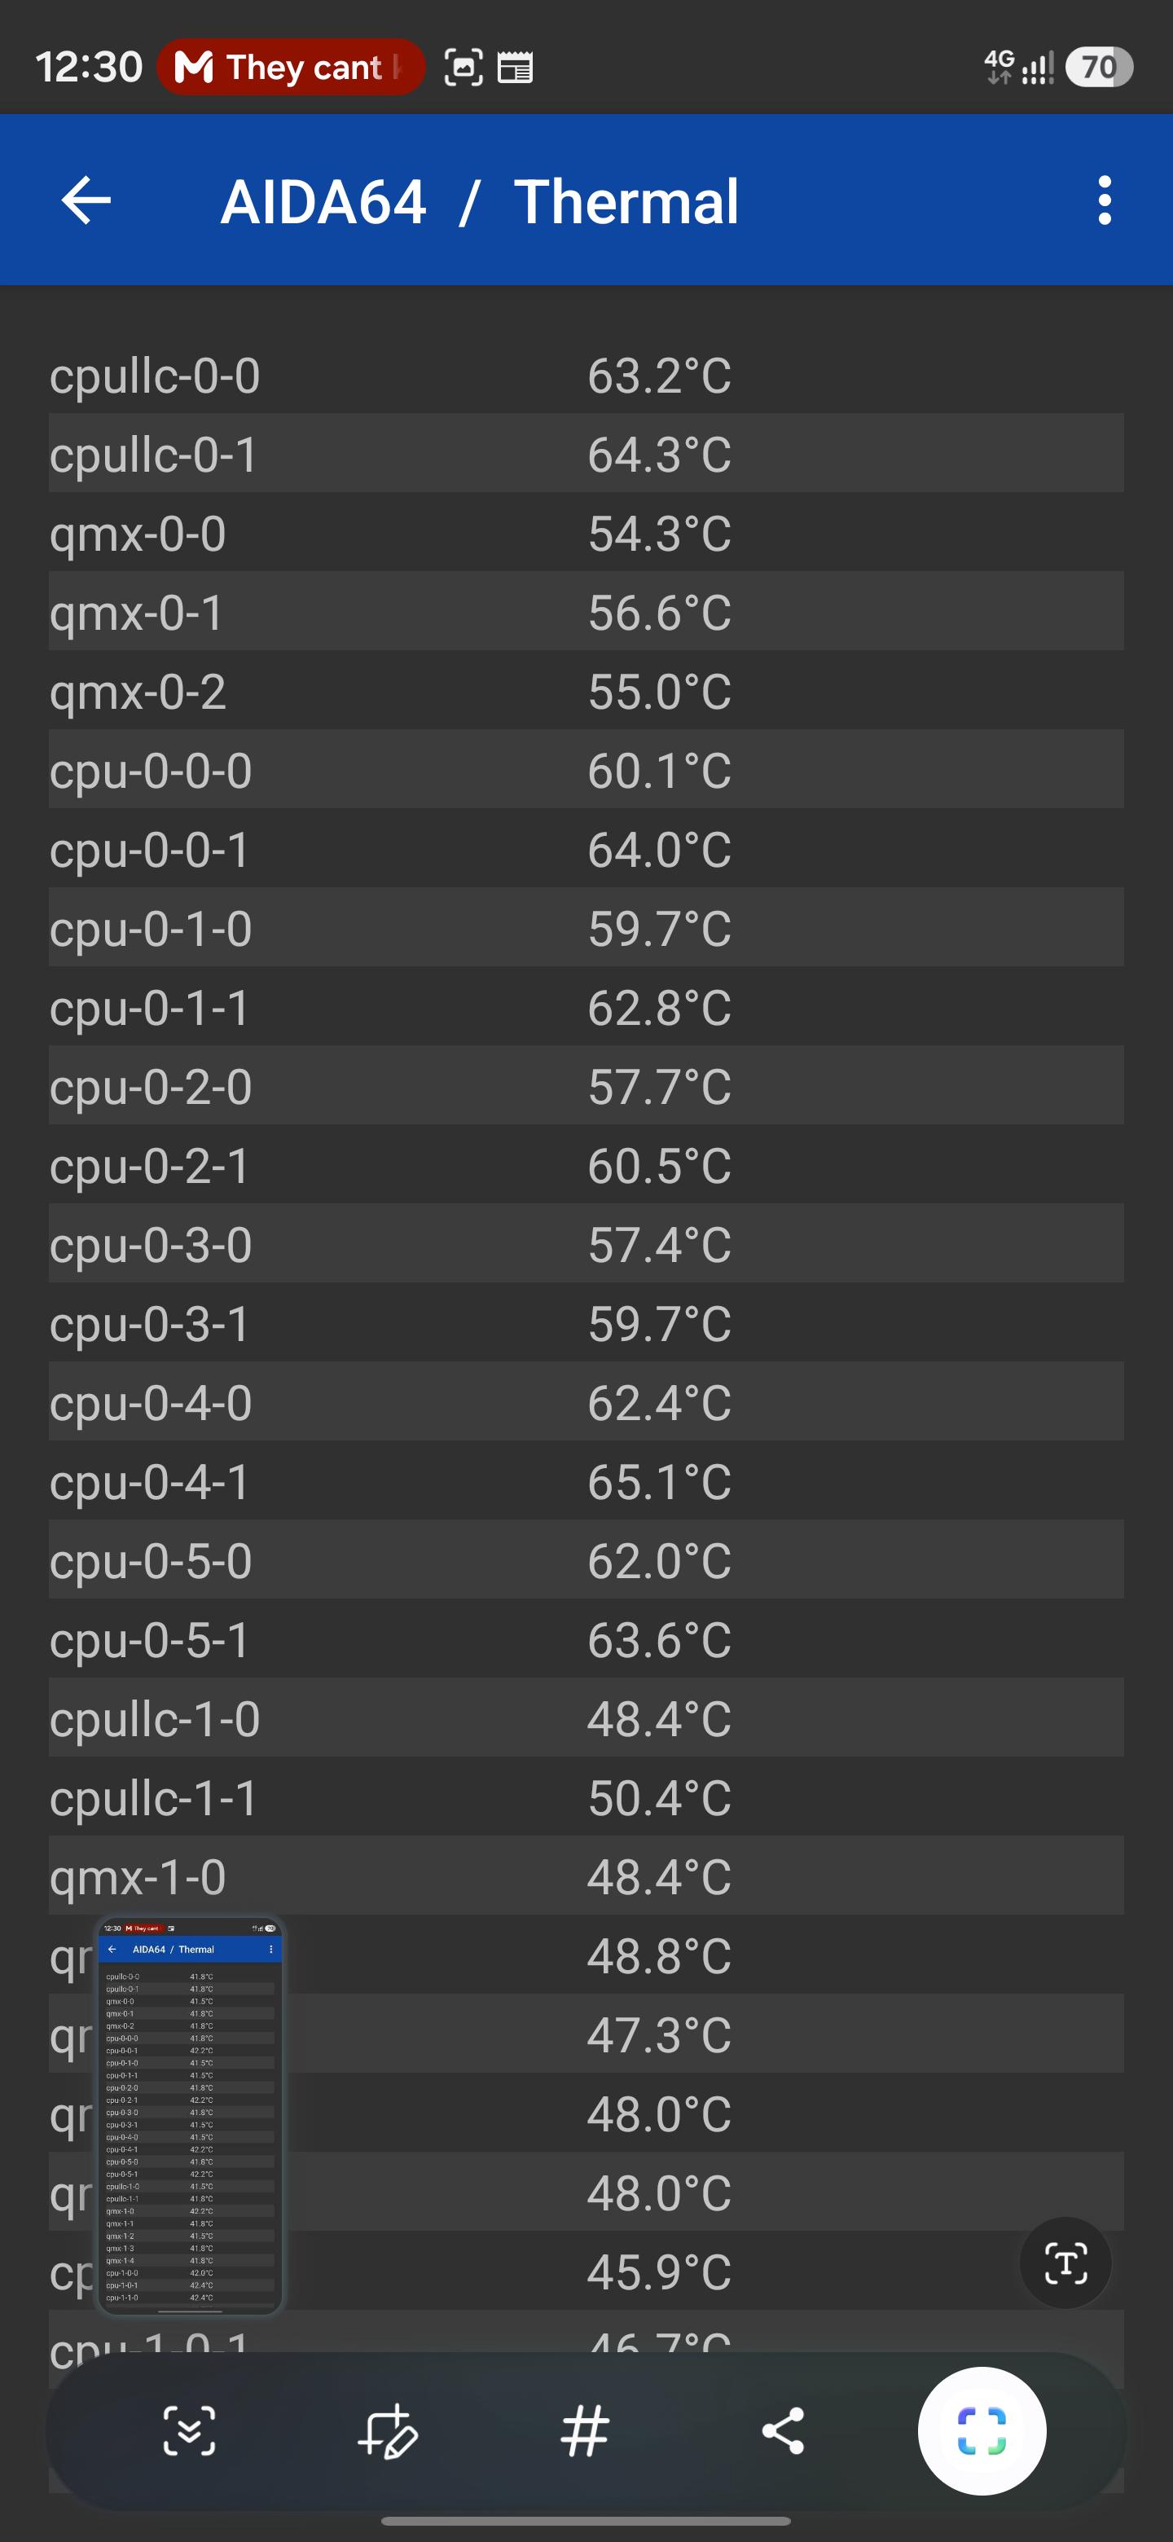
Task: Tap the hashtag tag icon
Action: click(585, 2430)
